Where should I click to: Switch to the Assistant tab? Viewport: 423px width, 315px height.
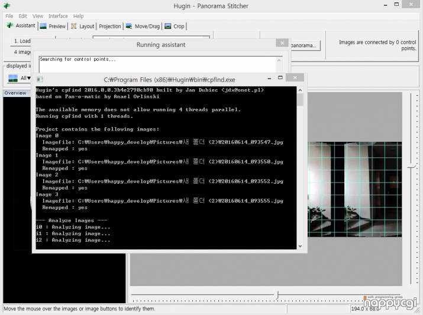point(21,25)
